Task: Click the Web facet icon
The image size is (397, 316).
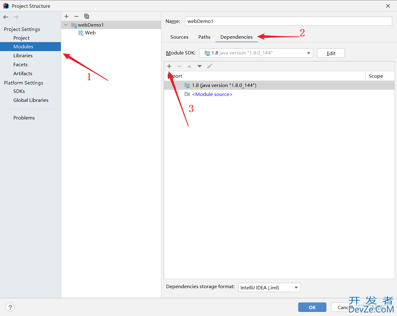Action: click(x=81, y=33)
